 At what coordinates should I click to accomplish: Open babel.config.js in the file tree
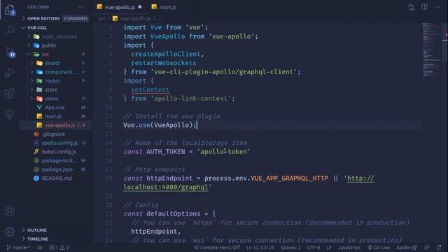[59, 152]
